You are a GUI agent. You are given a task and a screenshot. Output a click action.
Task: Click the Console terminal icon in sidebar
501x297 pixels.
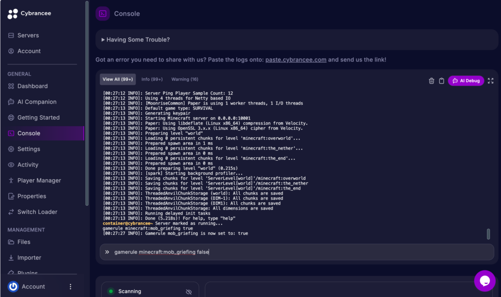[x=11, y=133]
